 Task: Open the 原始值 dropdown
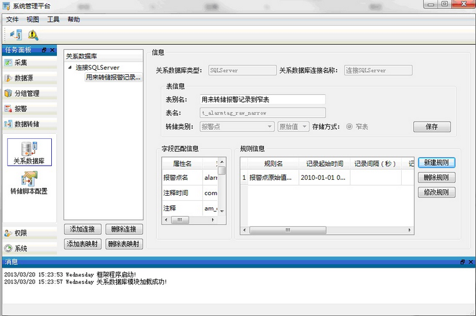click(x=293, y=127)
